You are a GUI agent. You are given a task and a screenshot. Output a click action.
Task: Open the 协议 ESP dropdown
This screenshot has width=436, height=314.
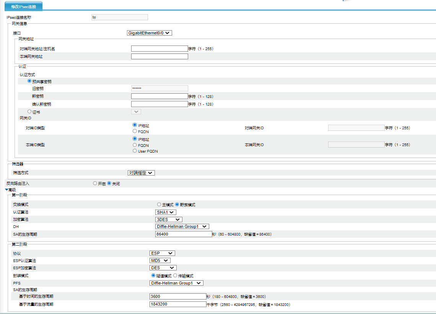click(x=162, y=253)
